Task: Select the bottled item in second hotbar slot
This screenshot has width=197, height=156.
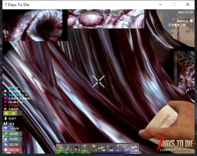Action: pos(68,148)
